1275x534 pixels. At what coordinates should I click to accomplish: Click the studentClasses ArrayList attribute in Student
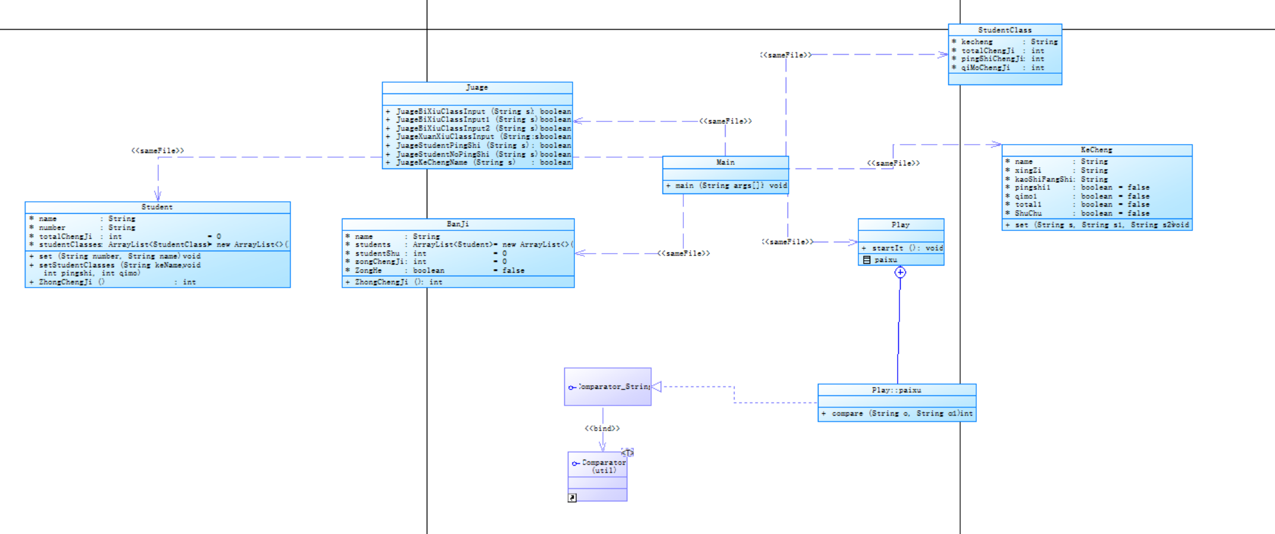pyautogui.click(x=158, y=245)
